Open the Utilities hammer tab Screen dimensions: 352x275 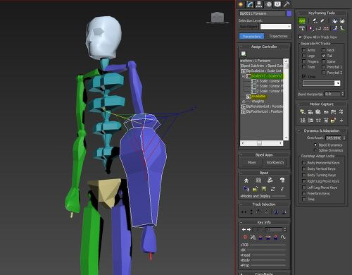pyautogui.click(x=287, y=4)
